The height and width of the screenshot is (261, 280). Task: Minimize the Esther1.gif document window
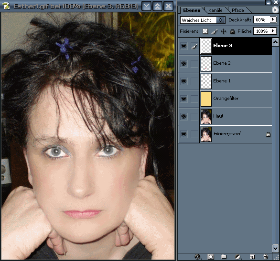[146, 6]
